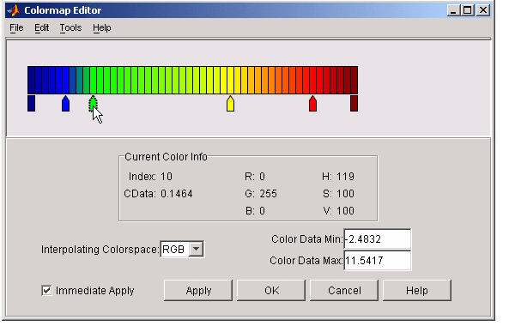Click the S value 100

click(345, 194)
